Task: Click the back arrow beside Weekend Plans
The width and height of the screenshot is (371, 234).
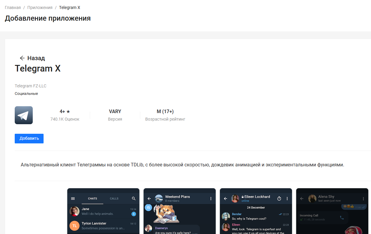Action: coord(149,198)
